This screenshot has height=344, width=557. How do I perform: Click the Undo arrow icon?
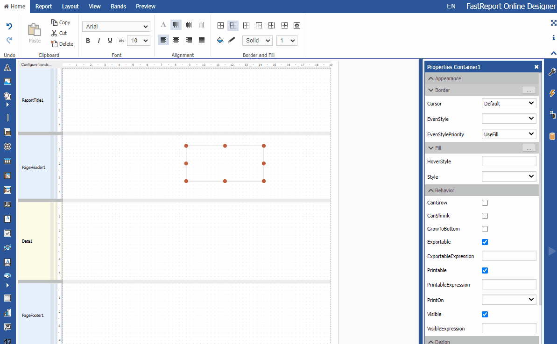[x=9, y=27]
